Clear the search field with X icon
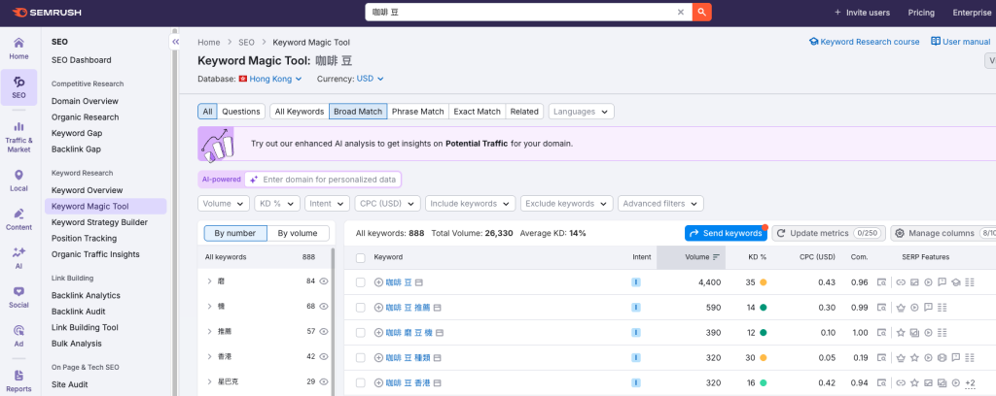This screenshot has width=996, height=396. pos(681,13)
